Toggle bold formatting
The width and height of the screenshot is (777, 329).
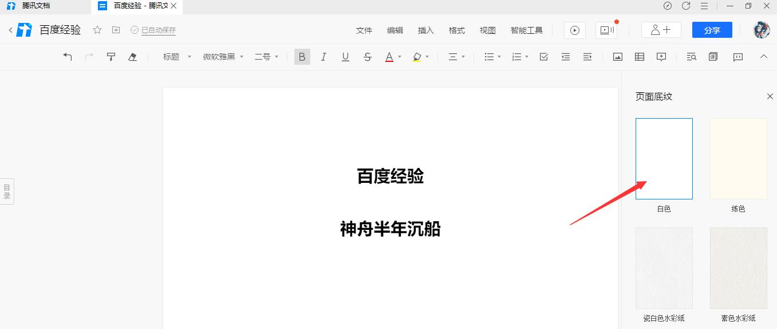coord(302,57)
